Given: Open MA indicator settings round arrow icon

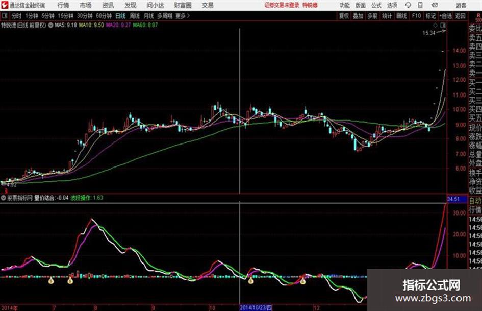Looking at the screenshot, I should 50,25.
